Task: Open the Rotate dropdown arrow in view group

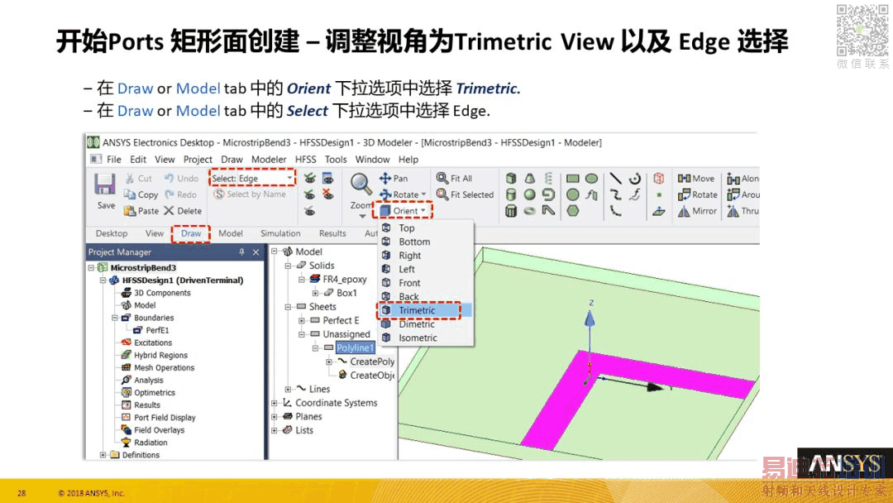Action: coord(423,194)
